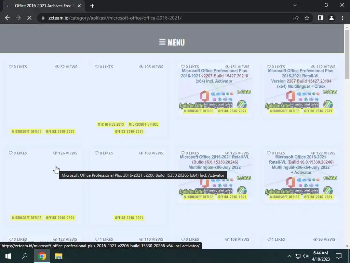This screenshot has width=350, height=263.
Task: Click the share page icon in address bar
Action: (x=296, y=18)
